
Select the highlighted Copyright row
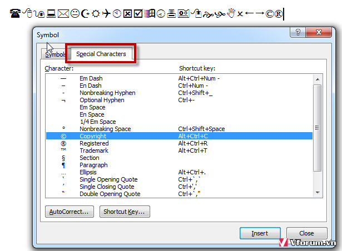(179, 136)
